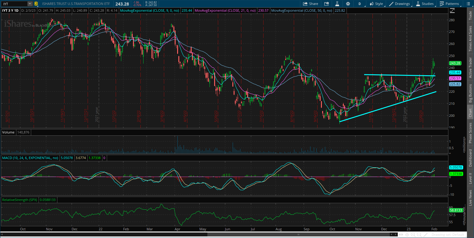
Task: Click the 58.8133 relative strength bubble
Action: click(x=456, y=210)
